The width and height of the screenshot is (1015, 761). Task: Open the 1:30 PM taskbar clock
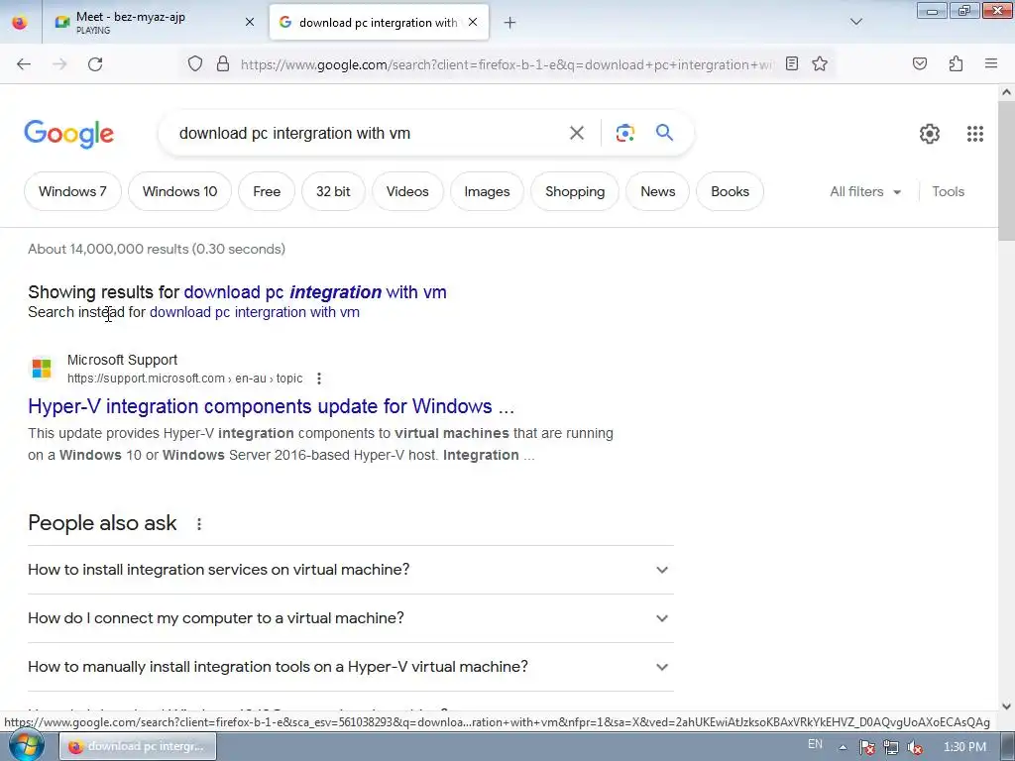[x=964, y=747]
